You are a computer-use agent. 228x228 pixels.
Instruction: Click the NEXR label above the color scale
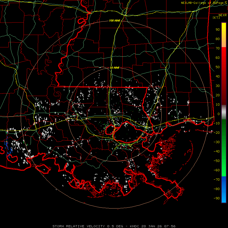point(222,15)
